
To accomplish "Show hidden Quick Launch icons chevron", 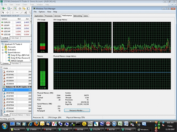I will (150, 122).
